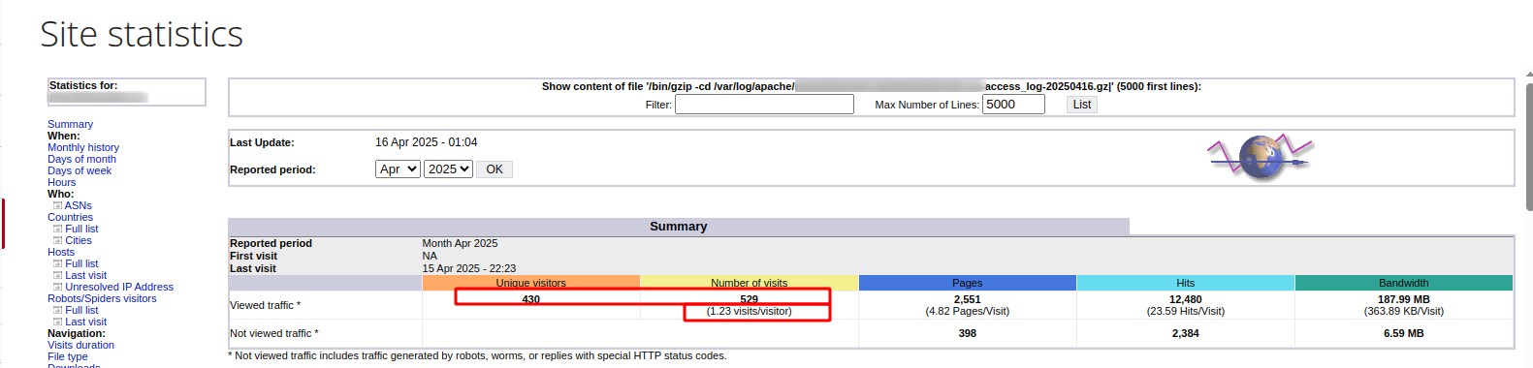Open Last visit under Robots/Spiders visitors

tap(86, 322)
